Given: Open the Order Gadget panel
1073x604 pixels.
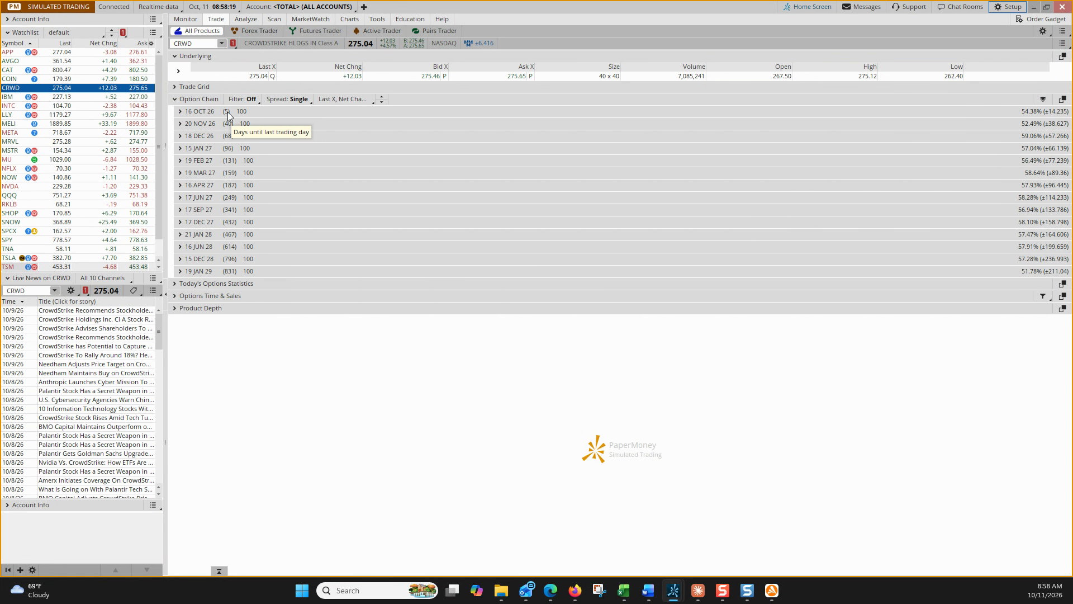Looking at the screenshot, I should pos(1041,19).
